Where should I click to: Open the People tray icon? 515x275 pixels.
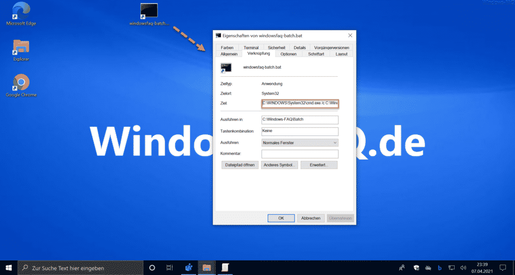[x=402, y=267]
